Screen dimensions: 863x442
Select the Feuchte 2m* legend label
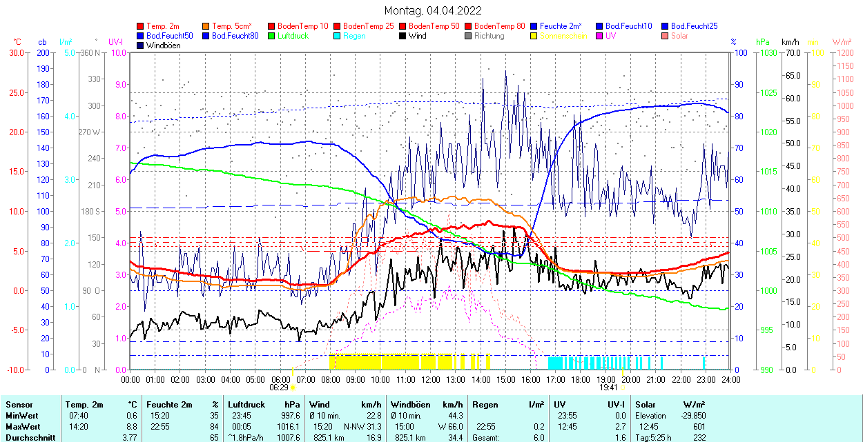click(x=561, y=26)
